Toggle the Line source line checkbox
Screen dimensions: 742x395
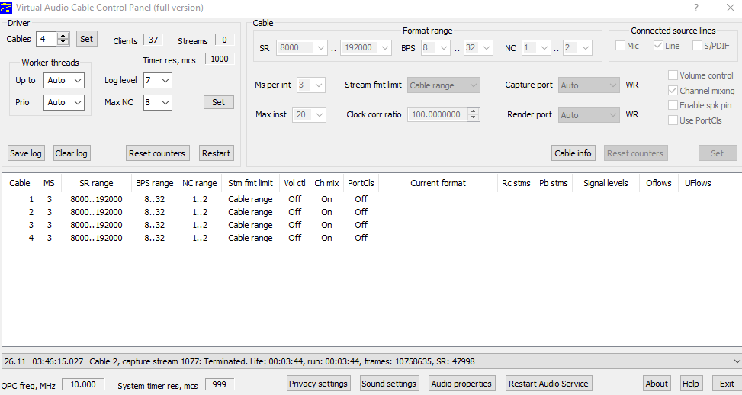coord(658,46)
